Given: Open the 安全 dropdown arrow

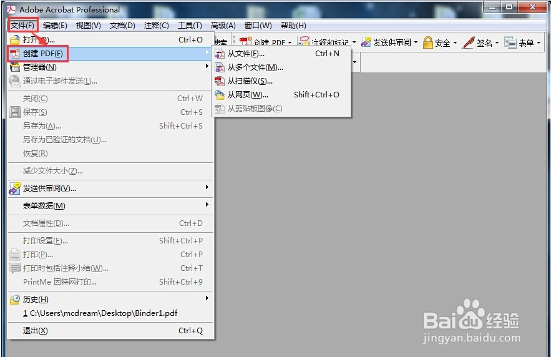Looking at the screenshot, I should [455, 43].
